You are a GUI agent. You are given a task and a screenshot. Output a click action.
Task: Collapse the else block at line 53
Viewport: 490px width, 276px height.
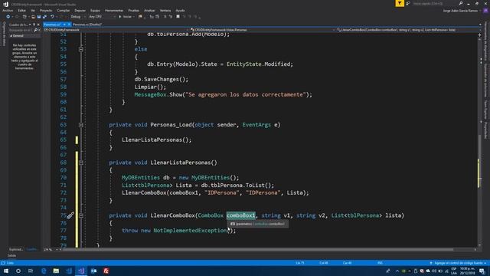[x=81, y=49]
